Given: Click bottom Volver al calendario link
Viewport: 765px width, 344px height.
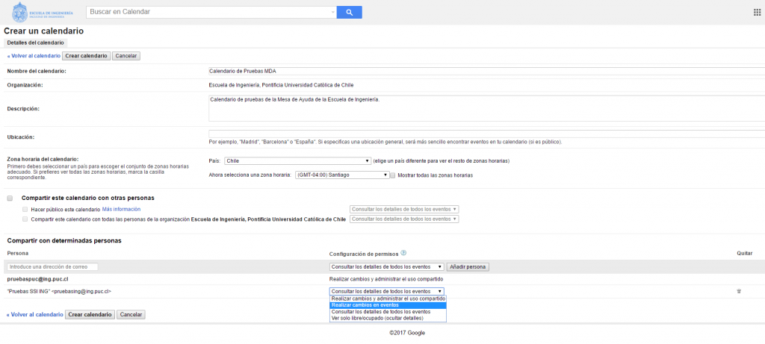Looking at the screenshot, I should pyautogui.click(x=34, y=315).
